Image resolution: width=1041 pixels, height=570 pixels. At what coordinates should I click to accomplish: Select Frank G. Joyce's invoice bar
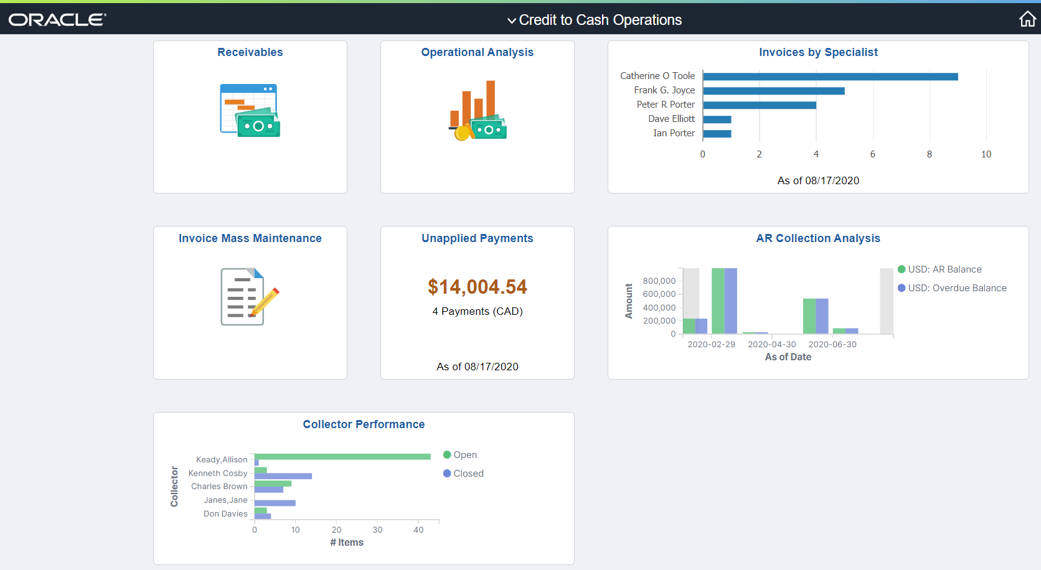(x=774, y=91)
